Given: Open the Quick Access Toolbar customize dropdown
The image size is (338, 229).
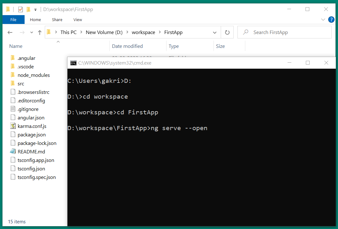Looking at the screenshot, I should [x=36, y=9].
